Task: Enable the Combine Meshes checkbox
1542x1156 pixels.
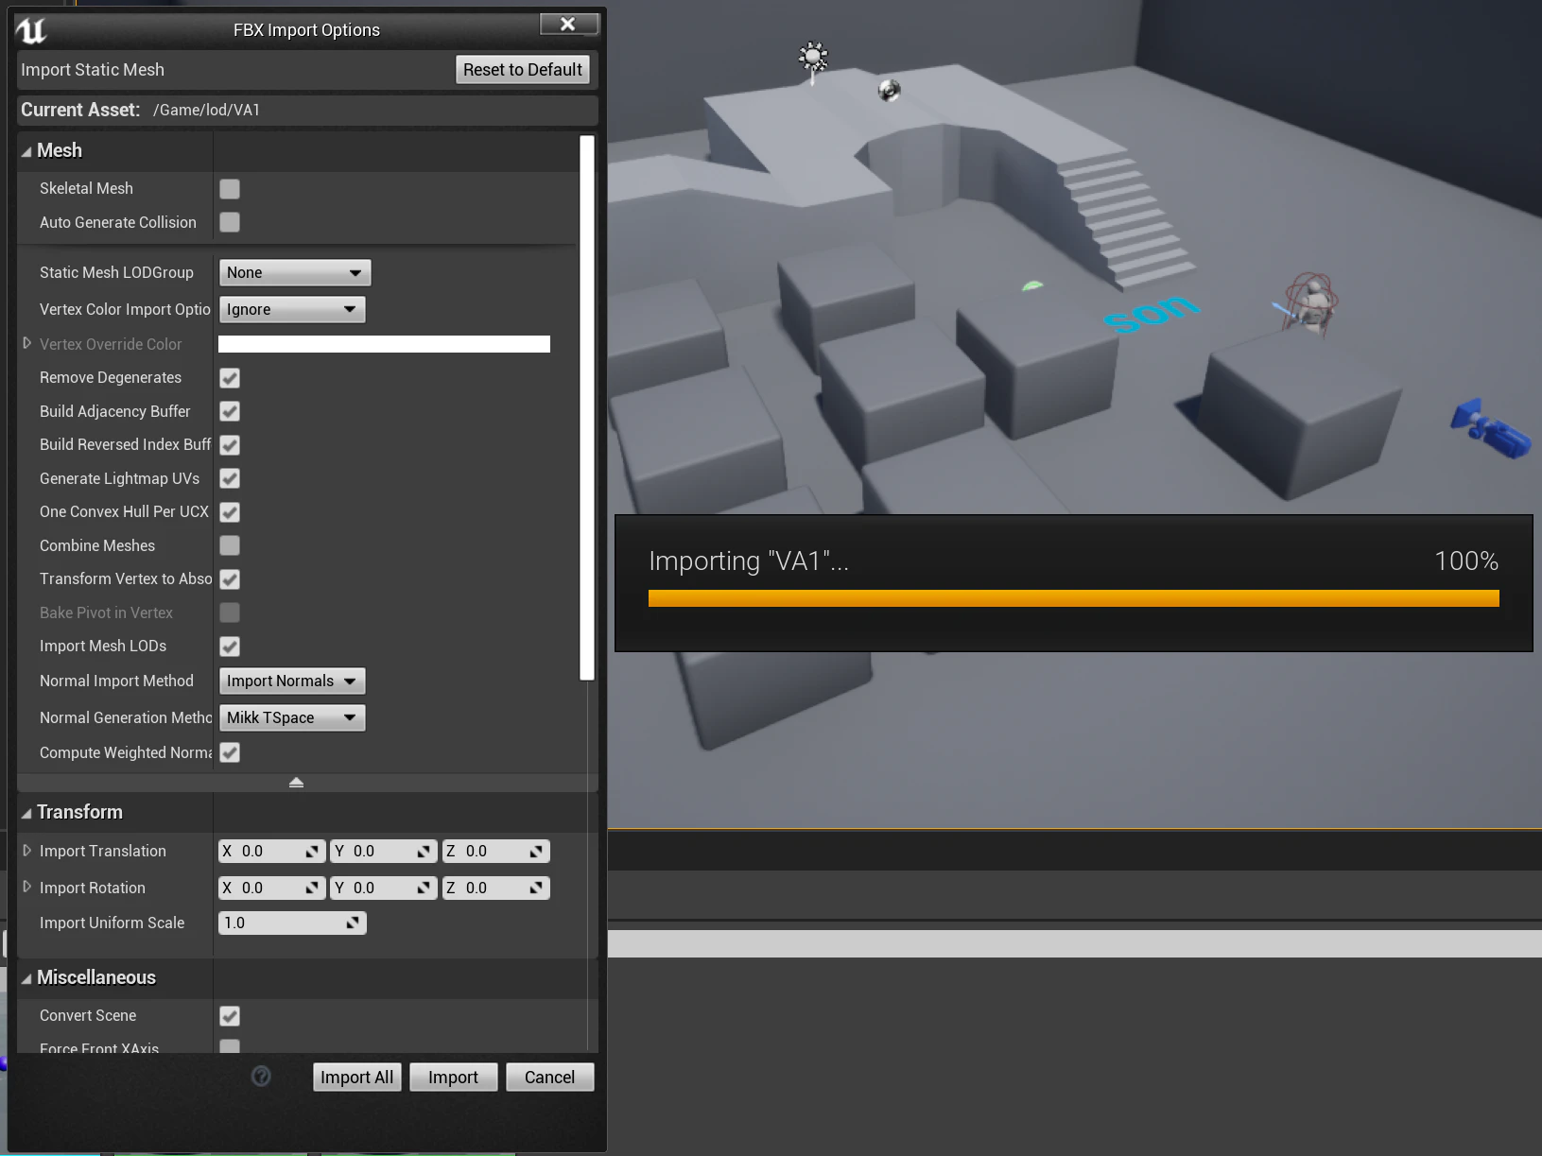Action: coord(230,545)
